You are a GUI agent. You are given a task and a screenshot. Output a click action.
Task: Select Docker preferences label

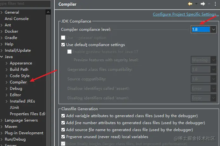(11, 31)
